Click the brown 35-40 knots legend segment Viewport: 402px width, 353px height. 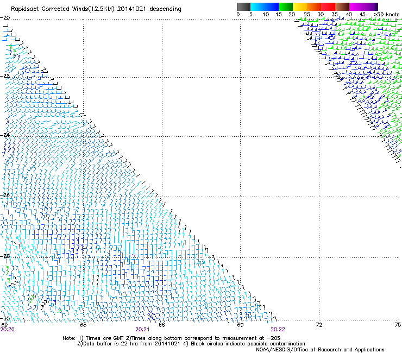(x=342, y=7)
